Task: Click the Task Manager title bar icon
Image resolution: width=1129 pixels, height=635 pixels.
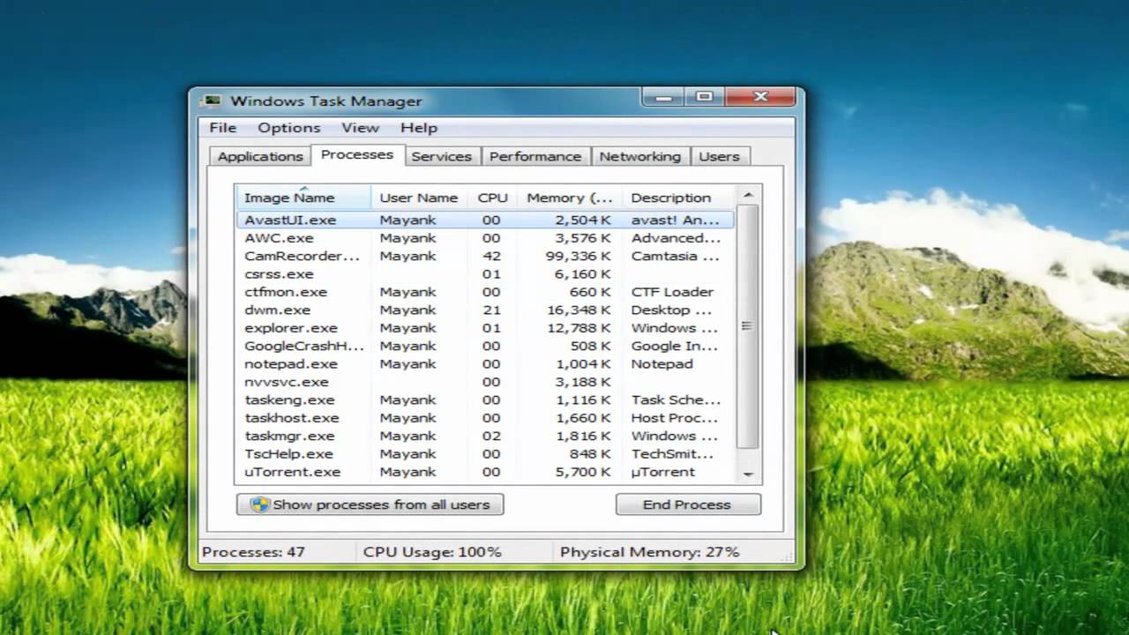Action: 212,101
